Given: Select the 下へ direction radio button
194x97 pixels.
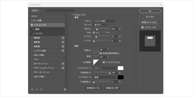Looking at the screenshot, I should 104,33.
